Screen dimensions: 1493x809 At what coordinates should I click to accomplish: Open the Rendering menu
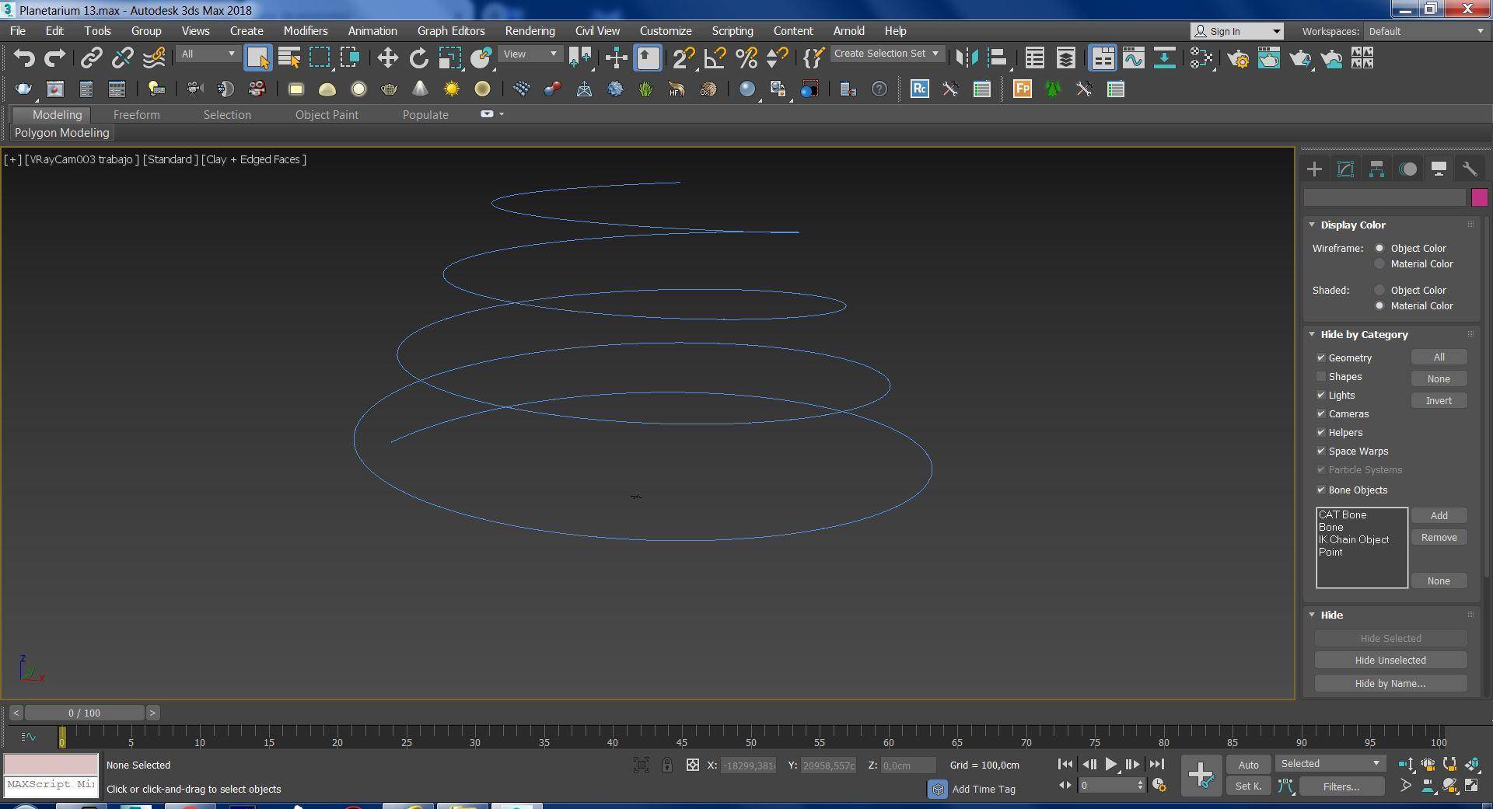pos(530,31)
